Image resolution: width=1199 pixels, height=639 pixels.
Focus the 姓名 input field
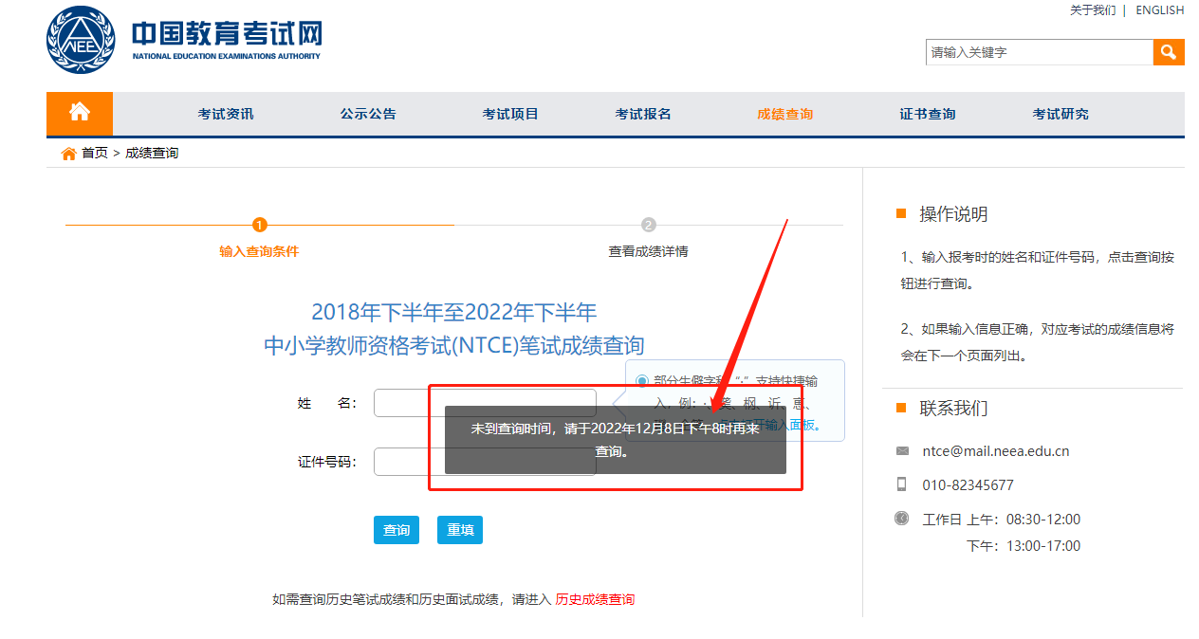[485, 403]
